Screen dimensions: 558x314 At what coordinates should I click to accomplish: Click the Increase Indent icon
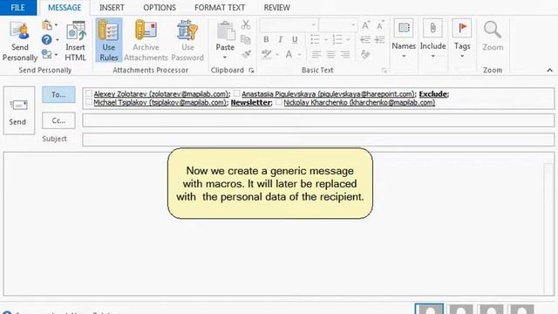click(380, 39)
